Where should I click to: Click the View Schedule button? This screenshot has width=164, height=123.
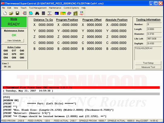(14, 40)
